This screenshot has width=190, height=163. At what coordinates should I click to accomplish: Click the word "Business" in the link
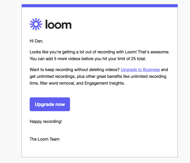[x=151, y=70]
